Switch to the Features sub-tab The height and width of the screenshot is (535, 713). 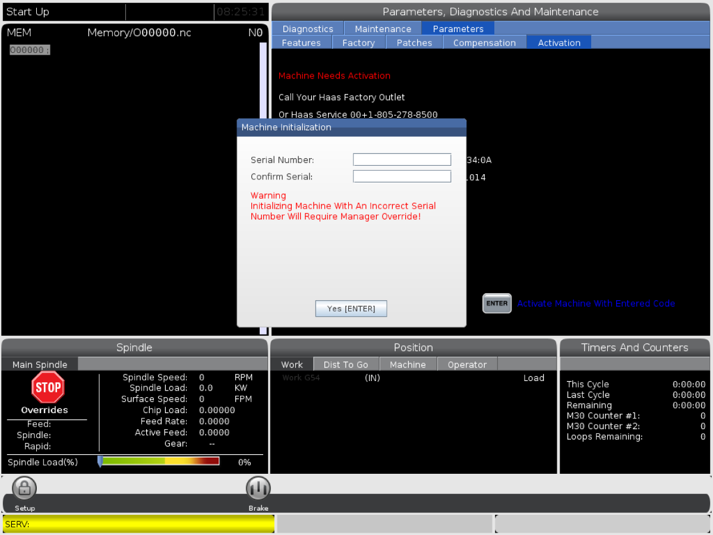301,43
